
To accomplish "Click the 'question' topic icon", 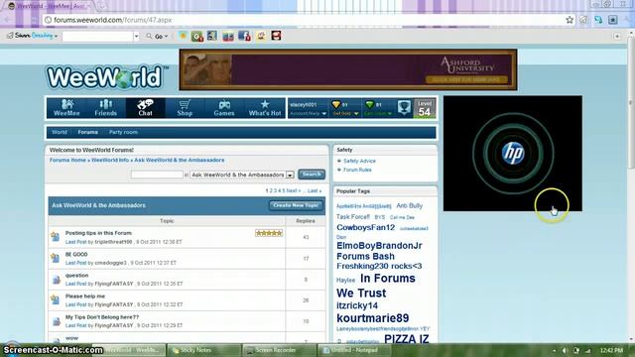I will [x=57, y=280].
